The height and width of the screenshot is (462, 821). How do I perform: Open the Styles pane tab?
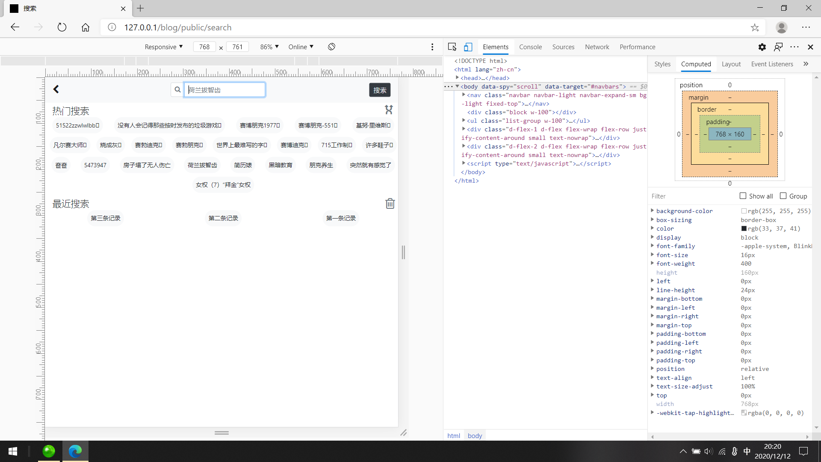tap(662, 64)
